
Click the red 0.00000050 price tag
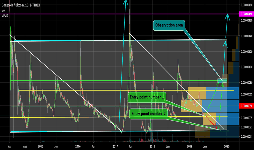246,106
